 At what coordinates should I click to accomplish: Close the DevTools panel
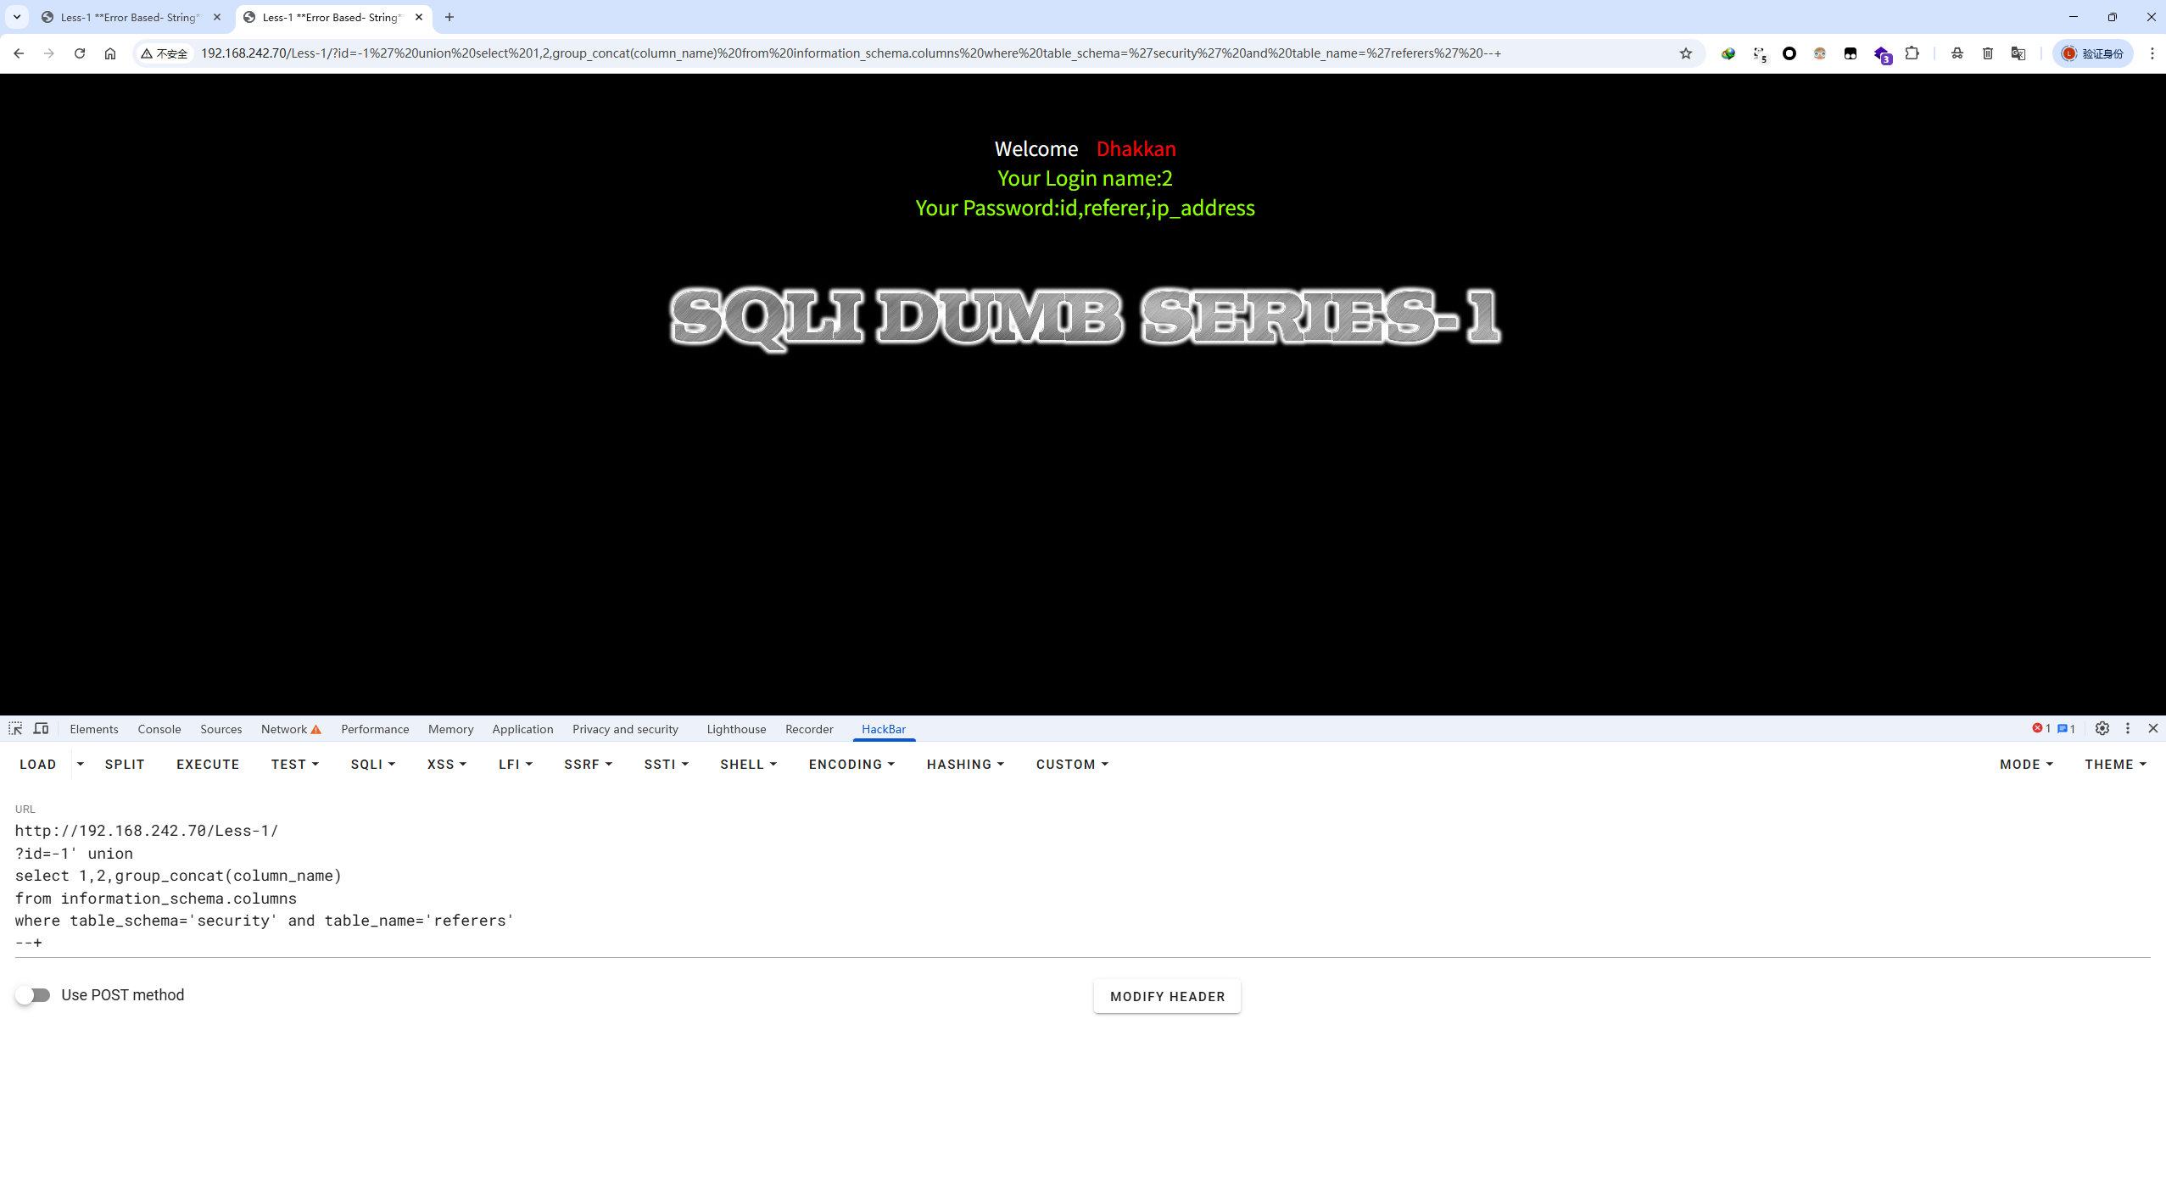(x=2152, y=728)
